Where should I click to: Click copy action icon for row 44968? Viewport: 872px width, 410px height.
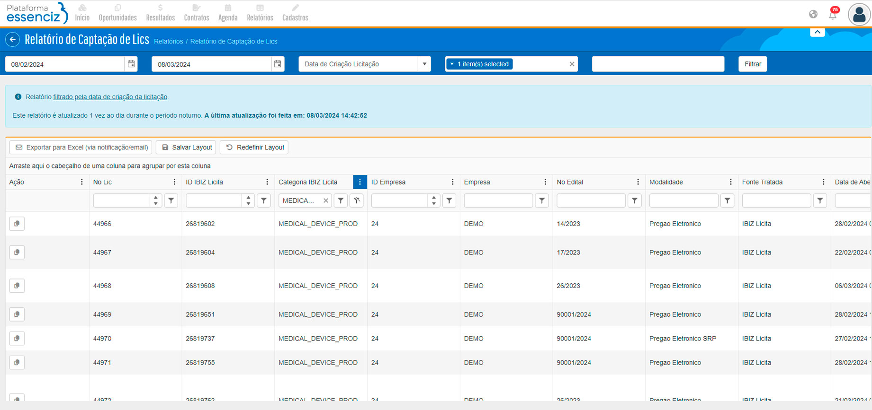[17, 286]
